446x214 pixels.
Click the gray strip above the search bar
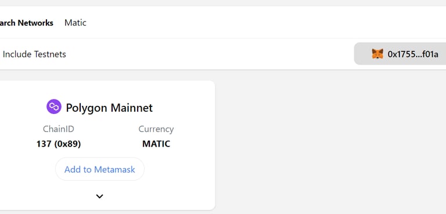tap(223, 3)
